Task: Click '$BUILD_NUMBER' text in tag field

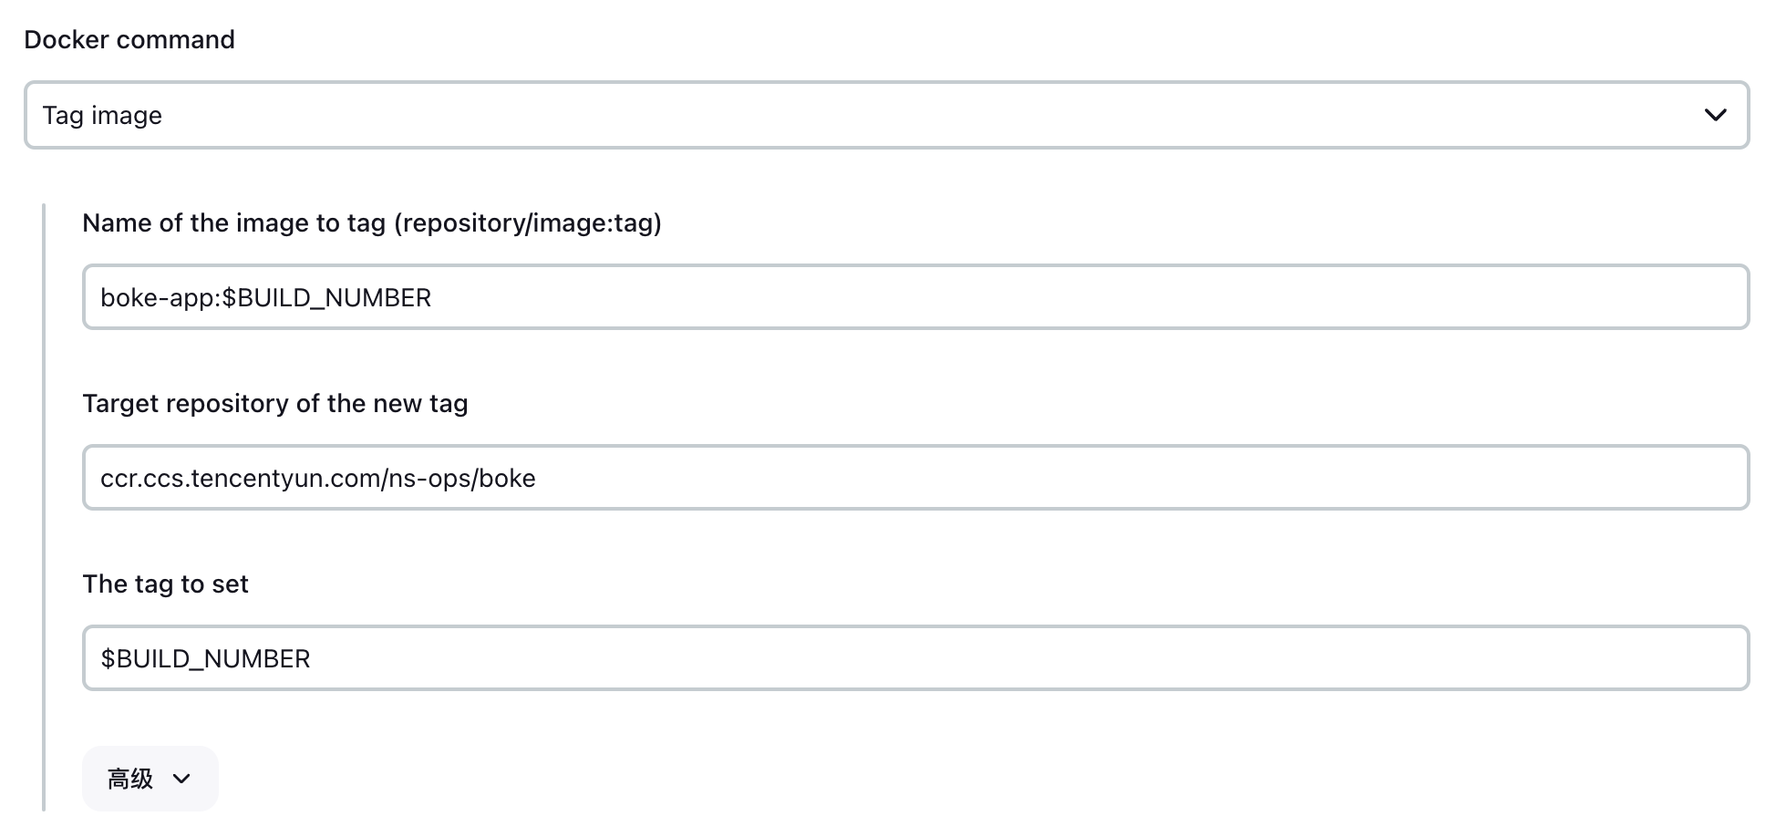Action: click(x=205, y=659)
